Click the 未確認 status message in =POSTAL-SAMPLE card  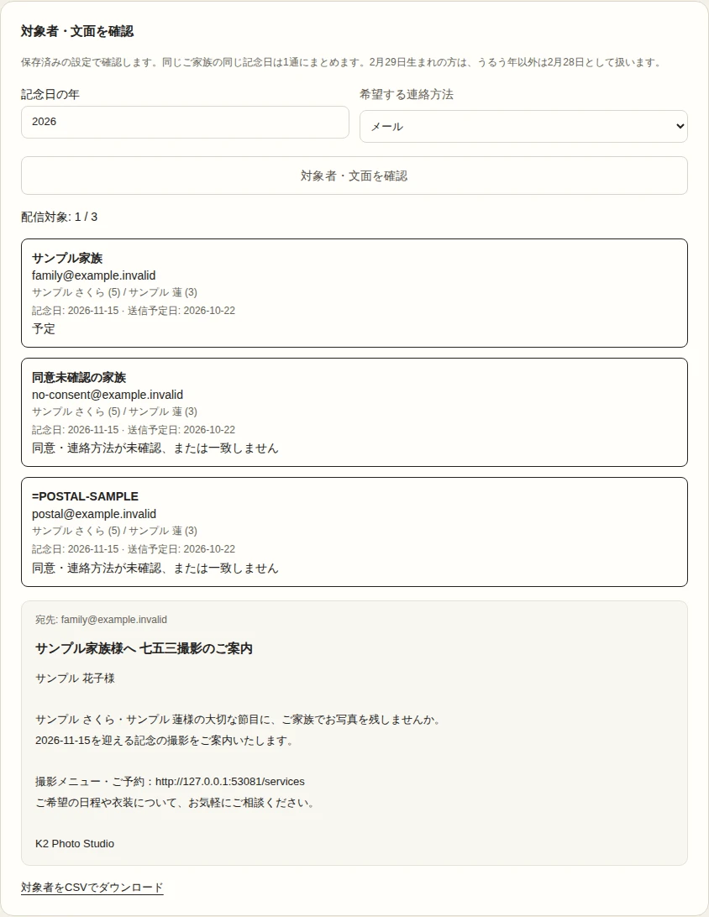(x=155, y=568)
